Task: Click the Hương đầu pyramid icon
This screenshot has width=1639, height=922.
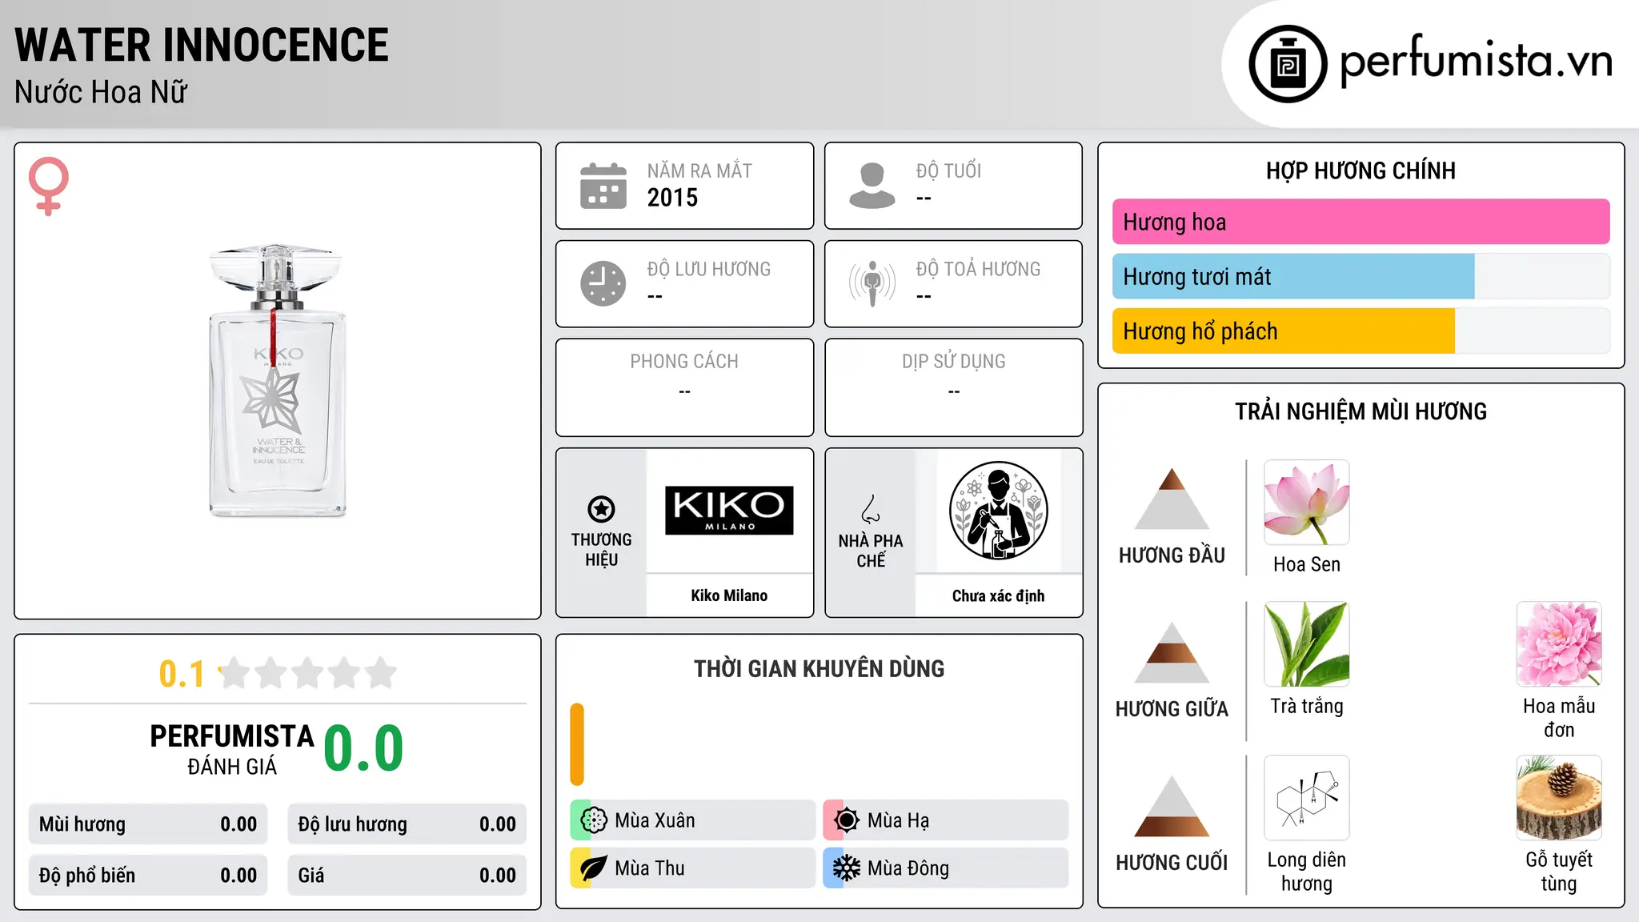Action: (x=1172, y=499)
